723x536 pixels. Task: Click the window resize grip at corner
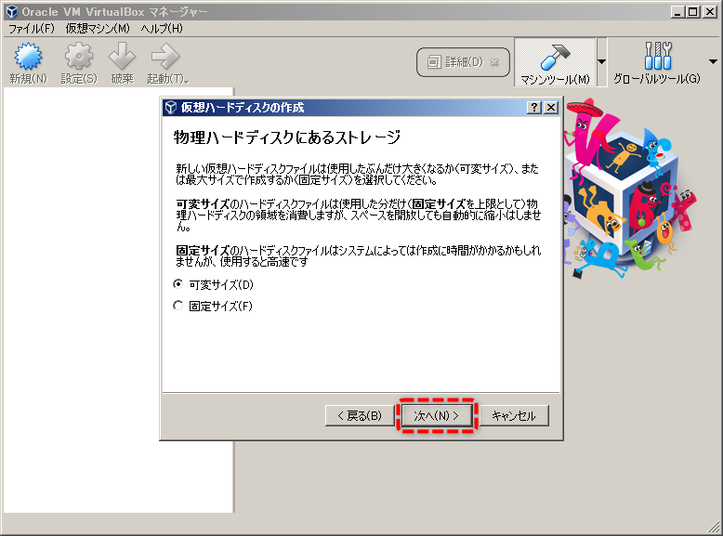715,527
